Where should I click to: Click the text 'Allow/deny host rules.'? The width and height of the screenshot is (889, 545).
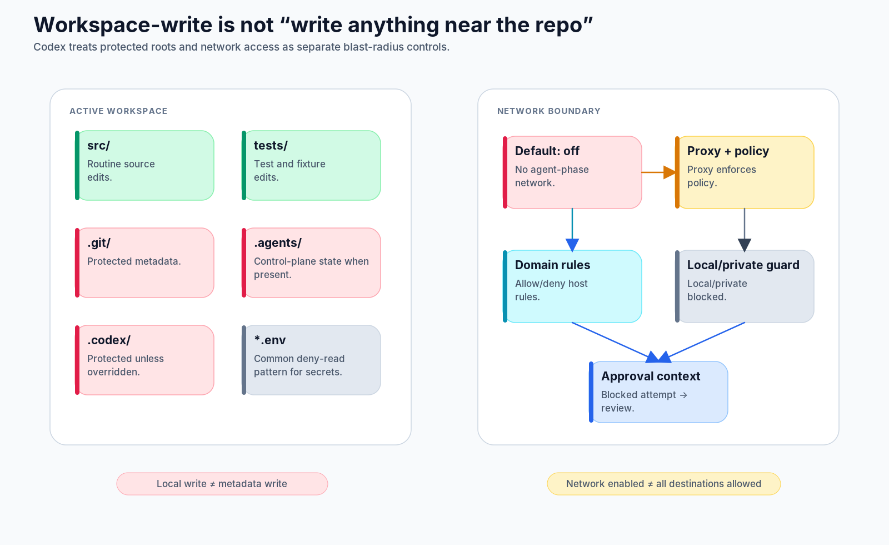pos(551,290)
